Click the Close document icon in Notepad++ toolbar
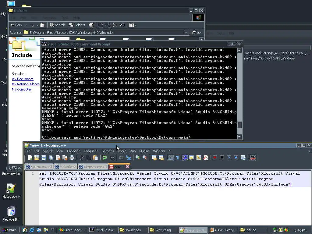Image resolution: width=312 pixels, height=234 pixels. pos(58,158)
